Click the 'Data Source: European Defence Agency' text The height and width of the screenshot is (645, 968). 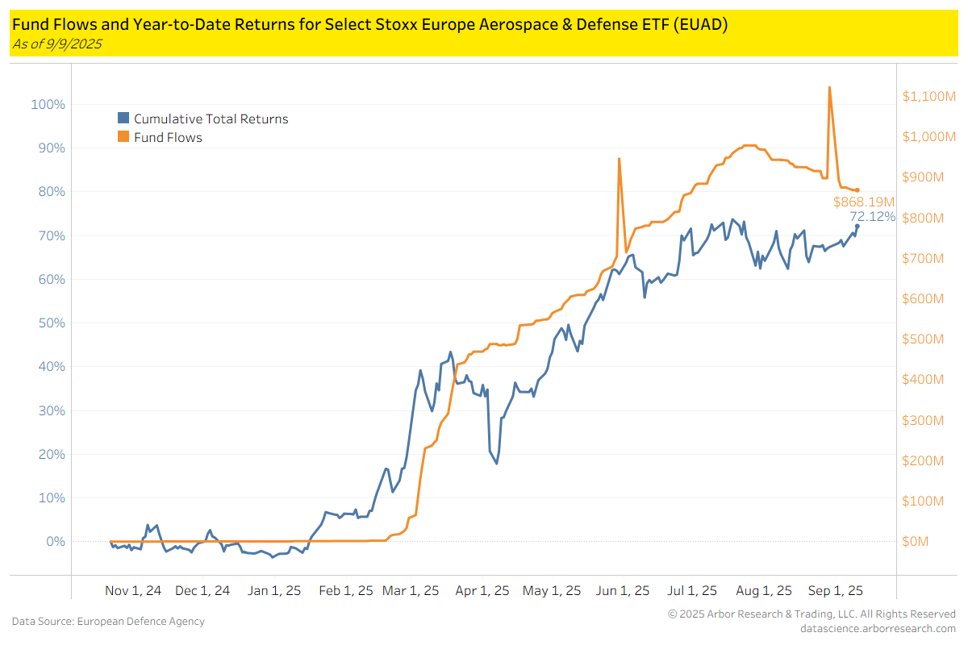pos(108,621)
